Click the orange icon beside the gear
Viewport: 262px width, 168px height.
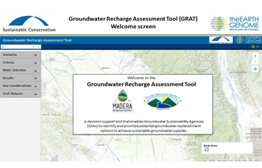click(x=258, y=47)
